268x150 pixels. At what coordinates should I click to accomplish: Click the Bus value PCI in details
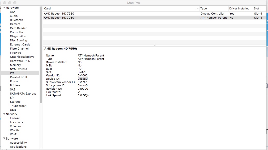coord(80,69)
